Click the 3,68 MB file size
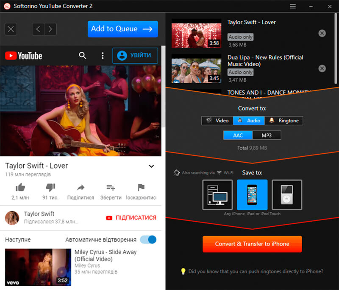This screenshot has width=339, height=290. pyautogui.click(x=237, y=45)
